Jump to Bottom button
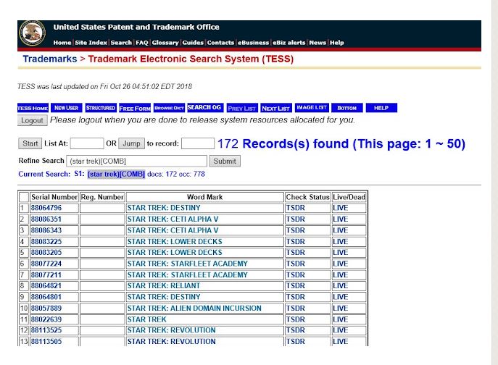 coord(346,108)
